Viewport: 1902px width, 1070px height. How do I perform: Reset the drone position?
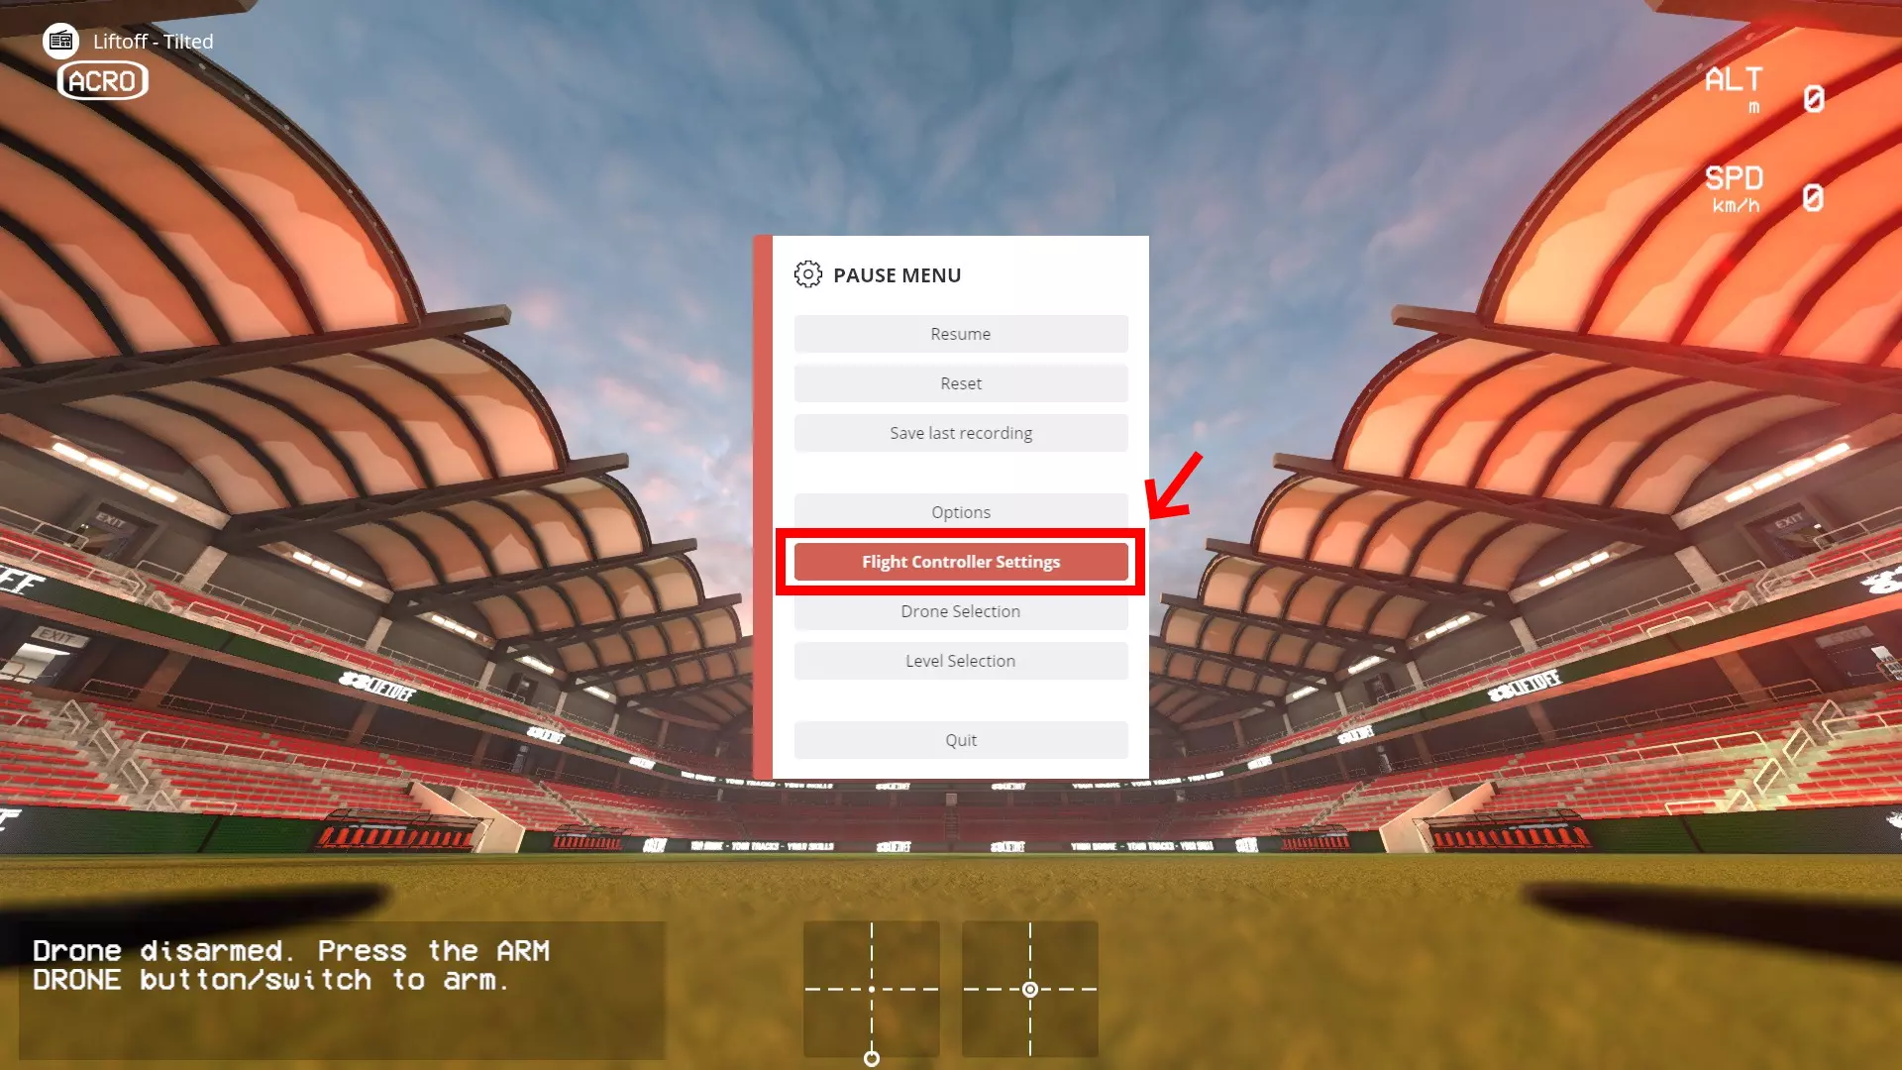coord(961,383)
